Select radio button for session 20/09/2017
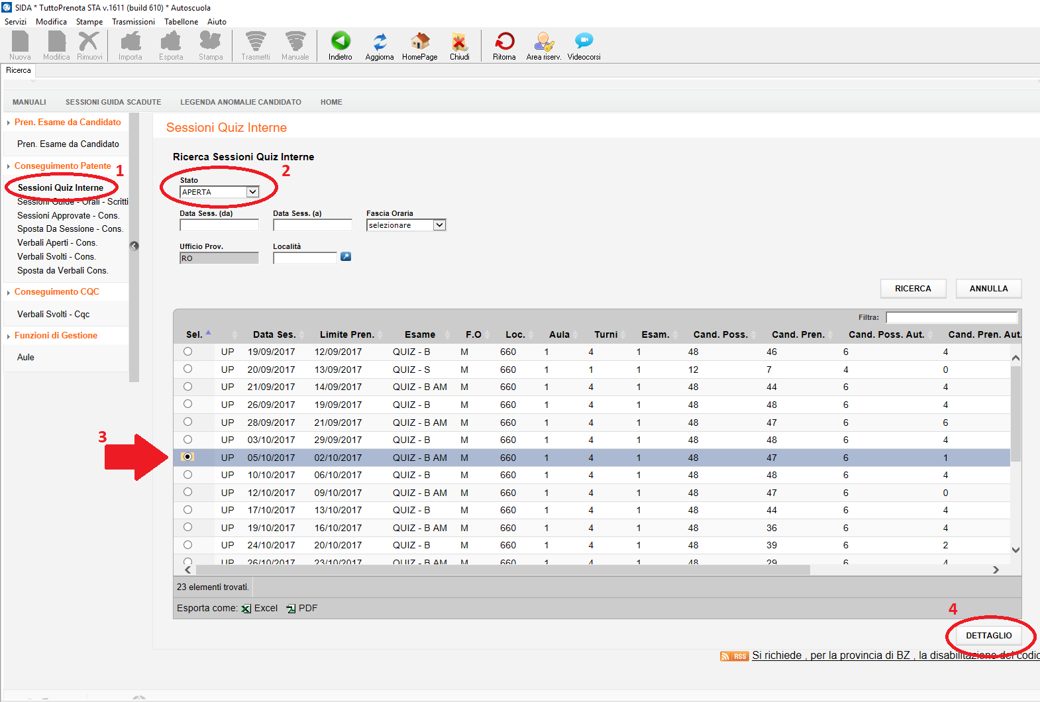This screenshot has height=702, width=1040. click(188, 369)
